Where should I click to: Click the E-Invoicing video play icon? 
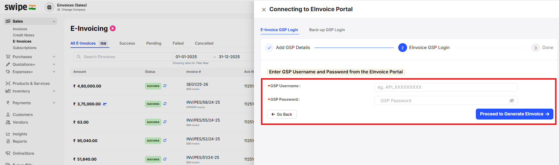(x=113, y=28)
